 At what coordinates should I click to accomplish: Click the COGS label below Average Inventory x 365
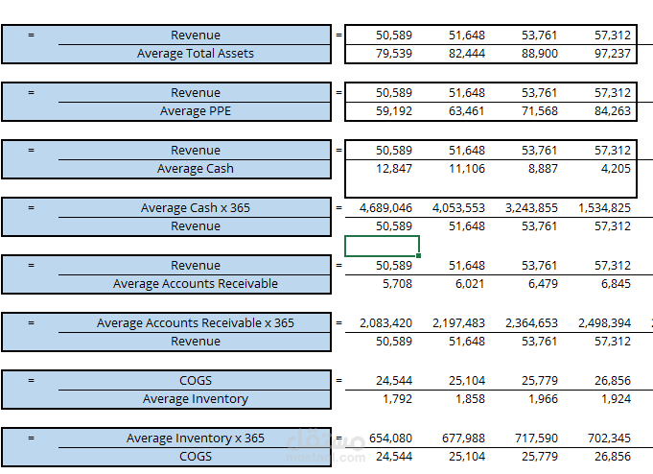point(196,456)
